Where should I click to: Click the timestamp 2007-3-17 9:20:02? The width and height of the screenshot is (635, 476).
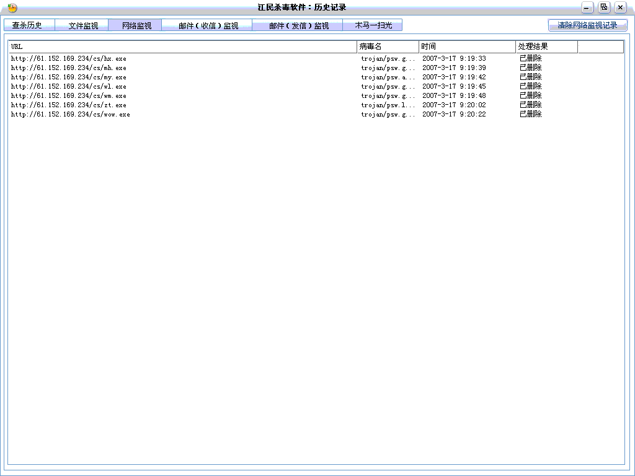click(x=454, y=105)
